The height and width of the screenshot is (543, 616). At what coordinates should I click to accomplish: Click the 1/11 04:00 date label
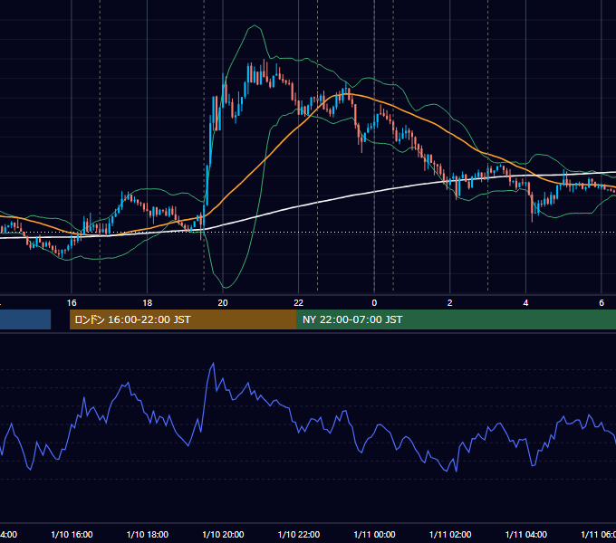(526, 534)
